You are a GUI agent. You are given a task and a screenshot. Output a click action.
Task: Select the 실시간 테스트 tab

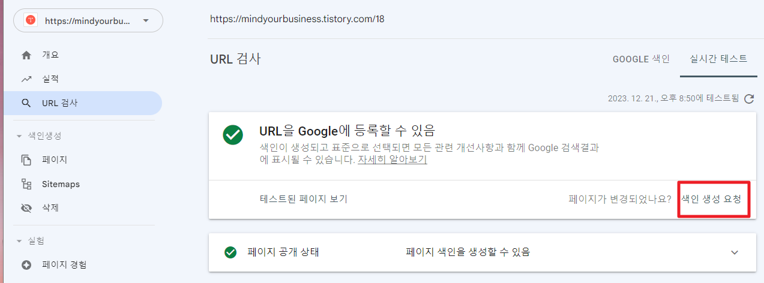pyautogui.click(x=718, y=59)
